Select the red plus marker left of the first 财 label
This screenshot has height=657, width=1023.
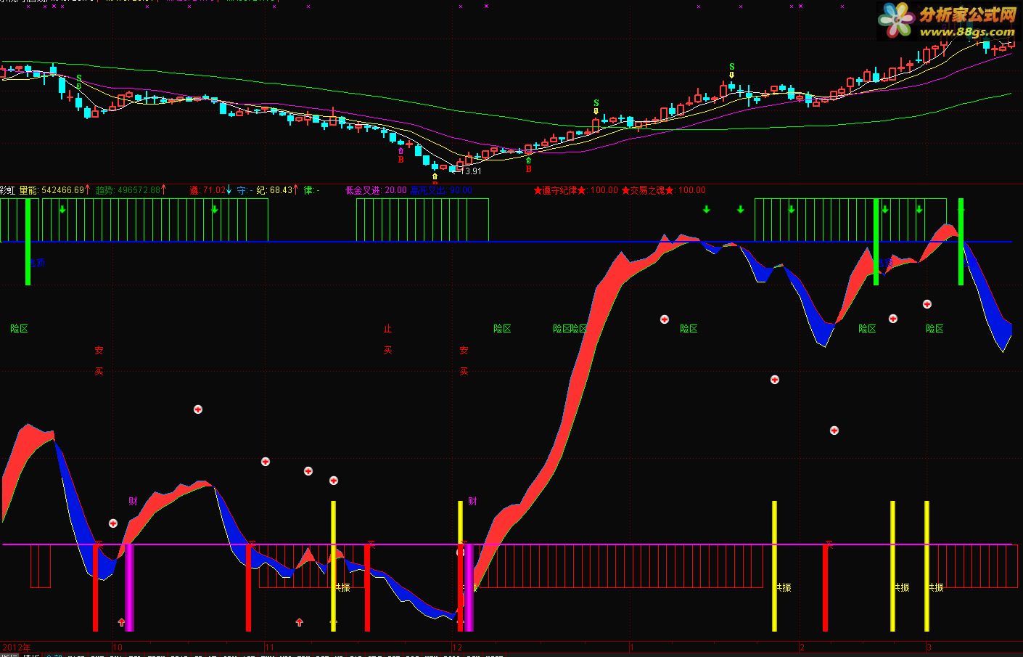(113, 523)
